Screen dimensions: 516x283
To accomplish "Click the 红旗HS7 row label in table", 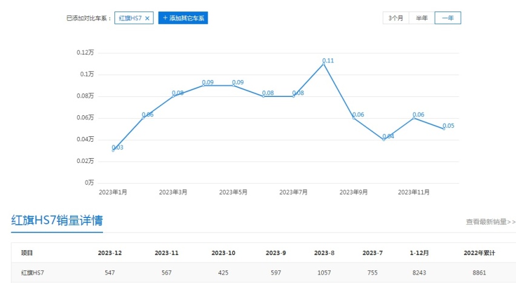I will (32, 273).
